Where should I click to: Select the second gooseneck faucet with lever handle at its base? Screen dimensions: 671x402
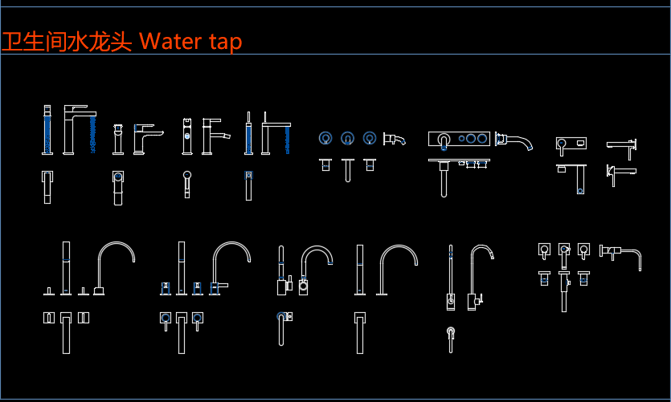[x=230, y=268]
